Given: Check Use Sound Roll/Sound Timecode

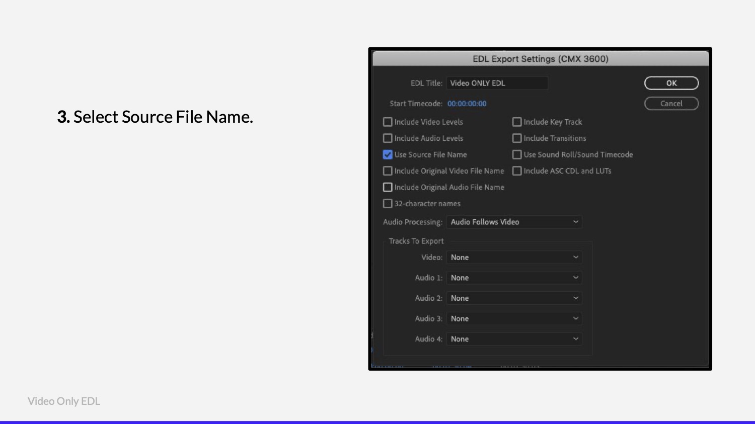Looking at the screenshot, I should [x=517, y=154].
